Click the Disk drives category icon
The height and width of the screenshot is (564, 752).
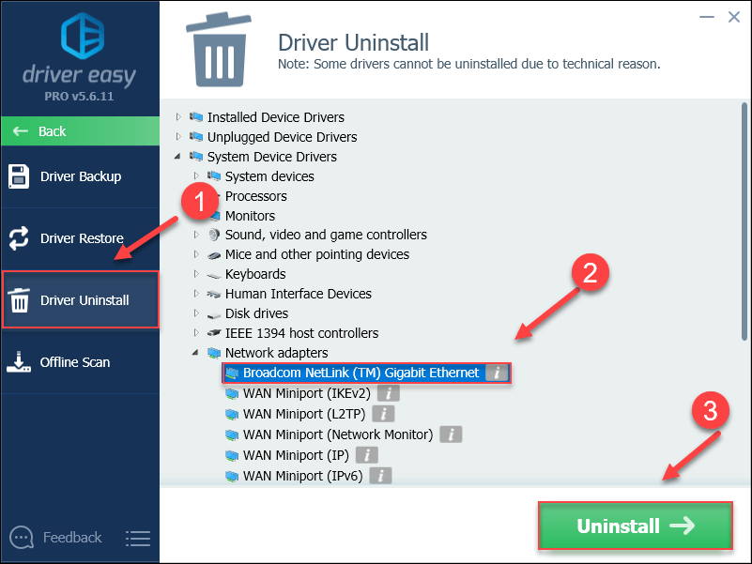214,314
